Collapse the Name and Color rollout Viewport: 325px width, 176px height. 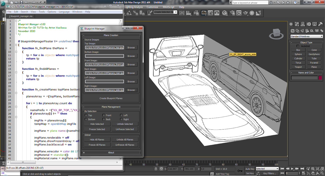(x=306, y=73)
